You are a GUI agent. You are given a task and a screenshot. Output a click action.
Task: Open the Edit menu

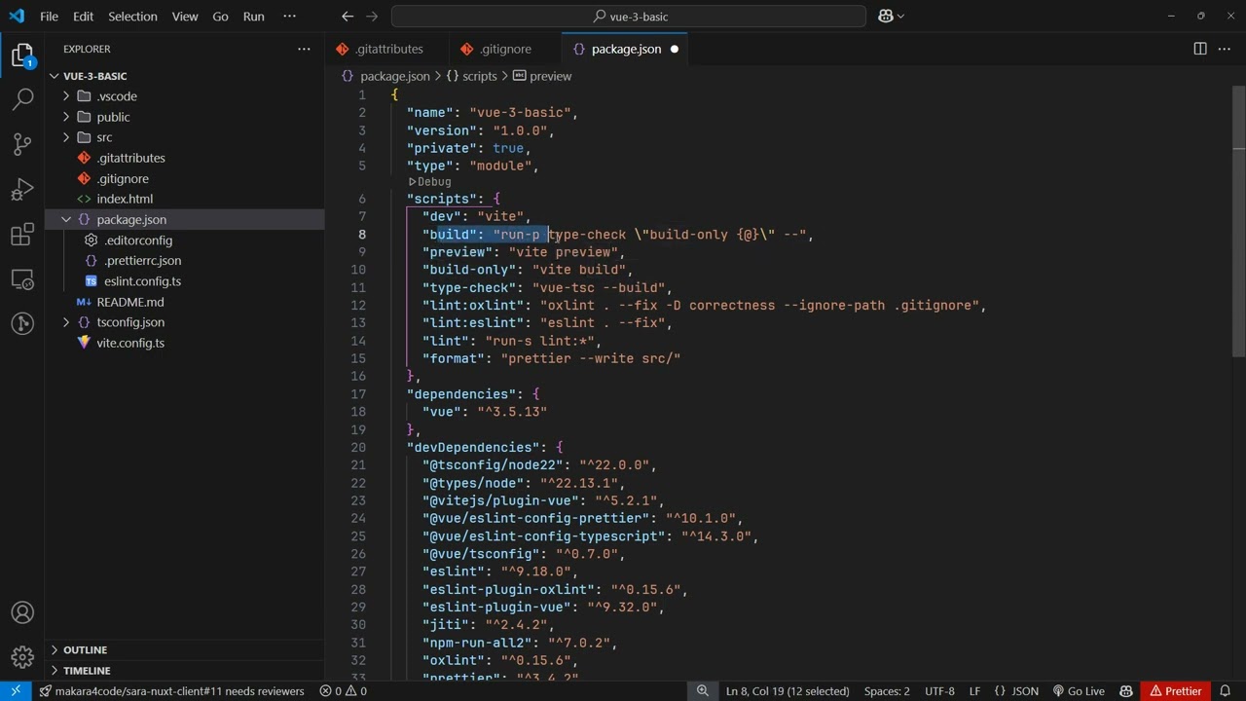(84, 16)
